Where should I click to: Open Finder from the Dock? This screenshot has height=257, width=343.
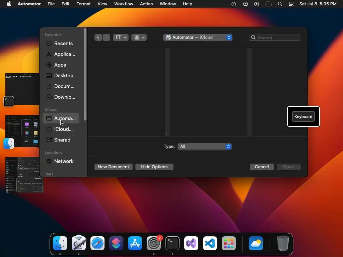coord(60,243)
